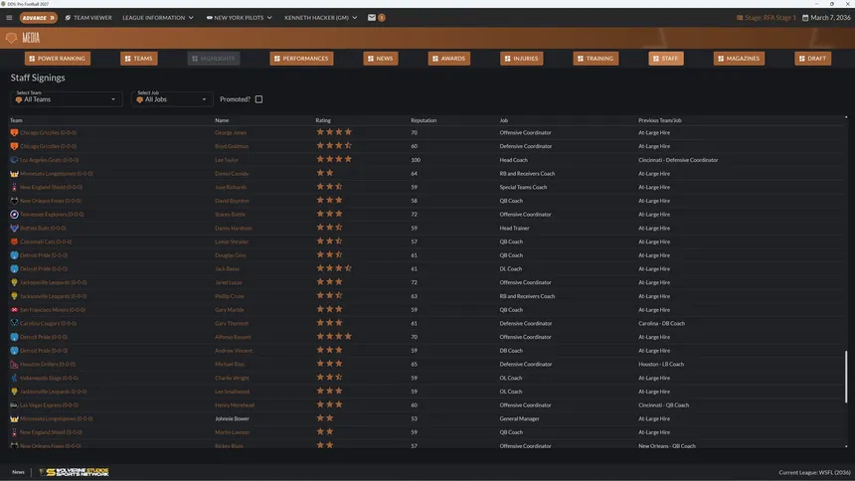The image size is (855, 481).
Task: Expand the Kenneth Hacker (GM) menu
Action: 320,18
